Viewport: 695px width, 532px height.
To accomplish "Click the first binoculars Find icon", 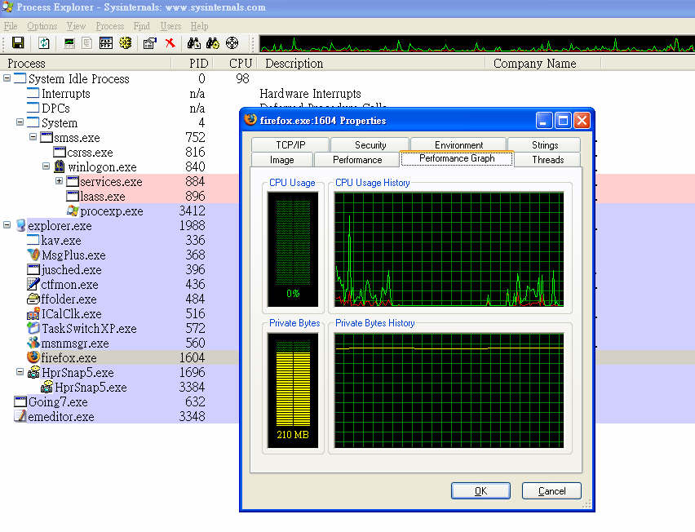I will (x=194, y=43).
